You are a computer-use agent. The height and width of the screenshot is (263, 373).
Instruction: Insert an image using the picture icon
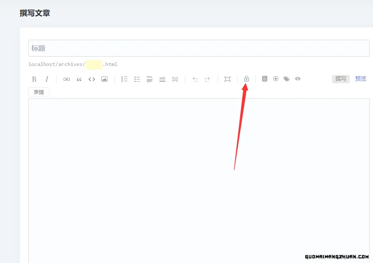click(104, 79)
